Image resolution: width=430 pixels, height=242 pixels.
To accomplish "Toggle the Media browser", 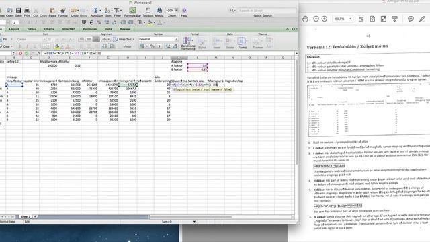I will [159, 11].
